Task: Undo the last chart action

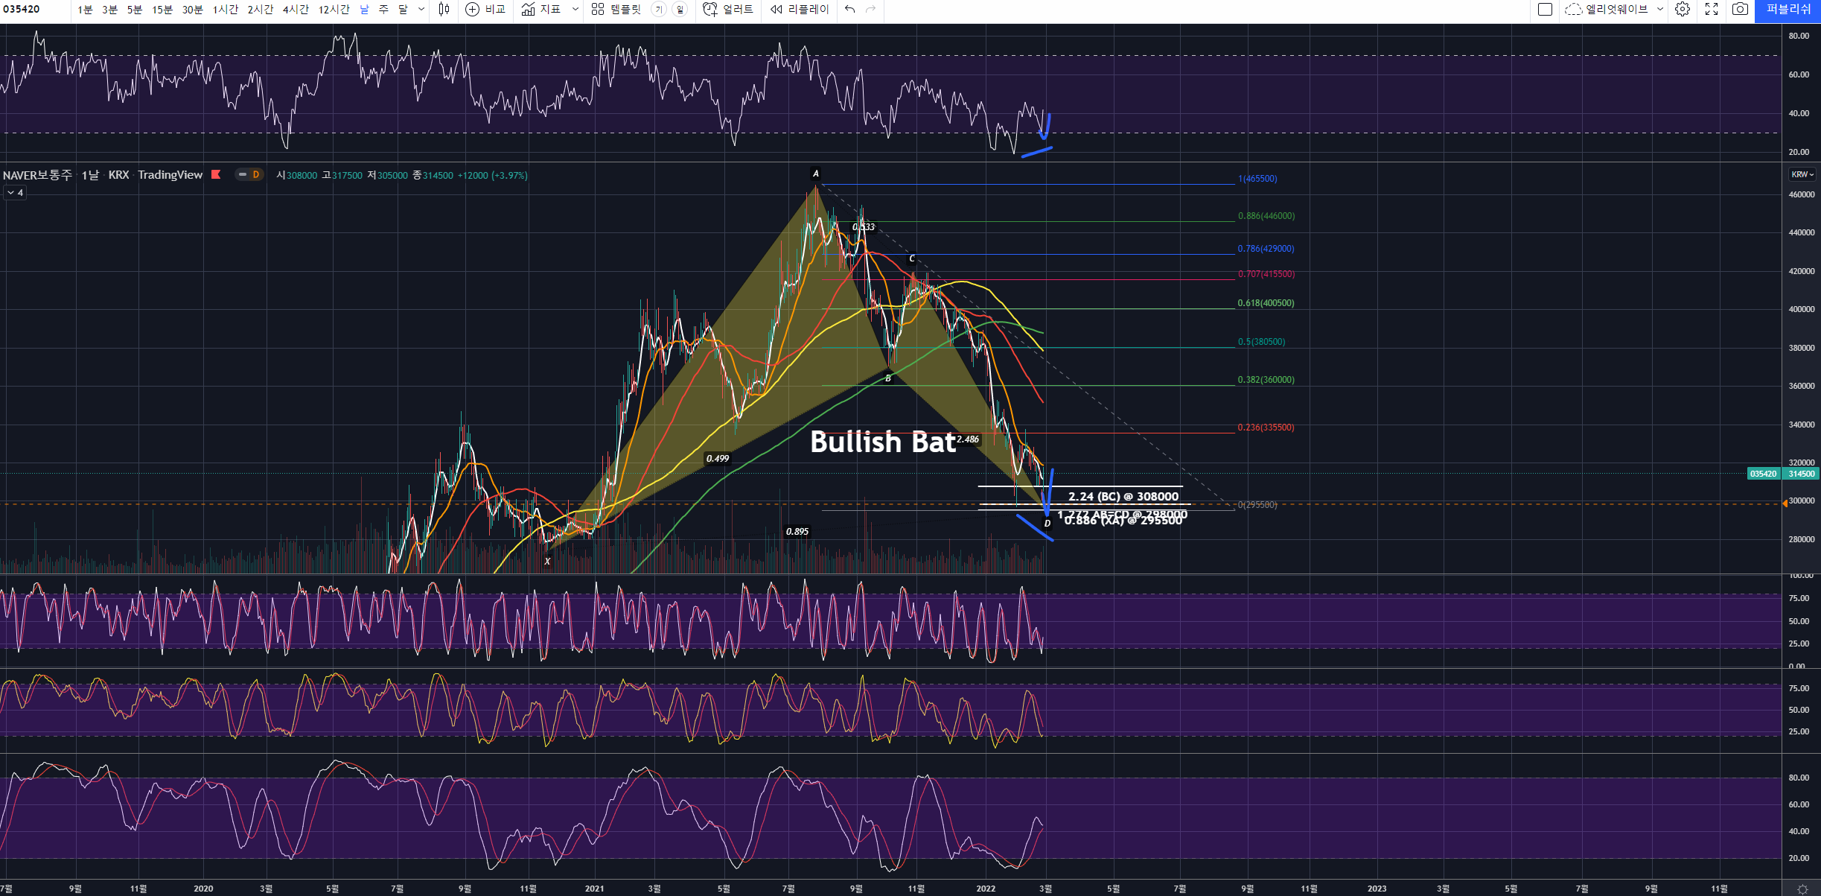Action: [849, 10]
